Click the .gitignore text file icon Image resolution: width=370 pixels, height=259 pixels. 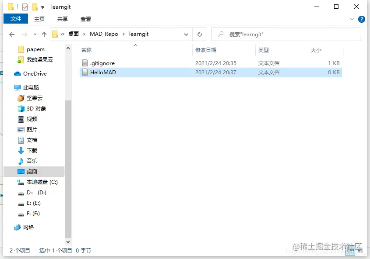tap(85, 63)
